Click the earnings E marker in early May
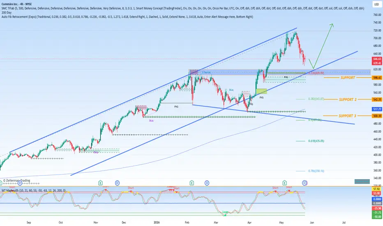 click(x=284, y=183)
